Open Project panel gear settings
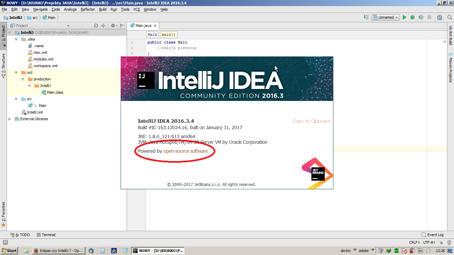The image size is (454, 255). pyautogui.click(x=114, y=26)
